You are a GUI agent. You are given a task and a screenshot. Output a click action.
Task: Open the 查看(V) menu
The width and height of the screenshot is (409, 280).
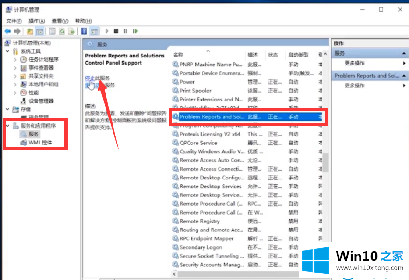60,21
